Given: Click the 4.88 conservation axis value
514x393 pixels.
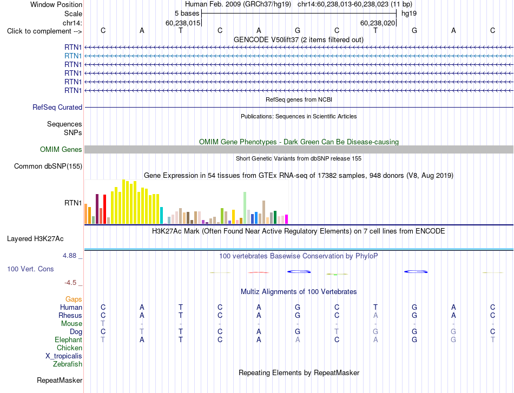Looking at the screenshot, I should pos(69,256).
